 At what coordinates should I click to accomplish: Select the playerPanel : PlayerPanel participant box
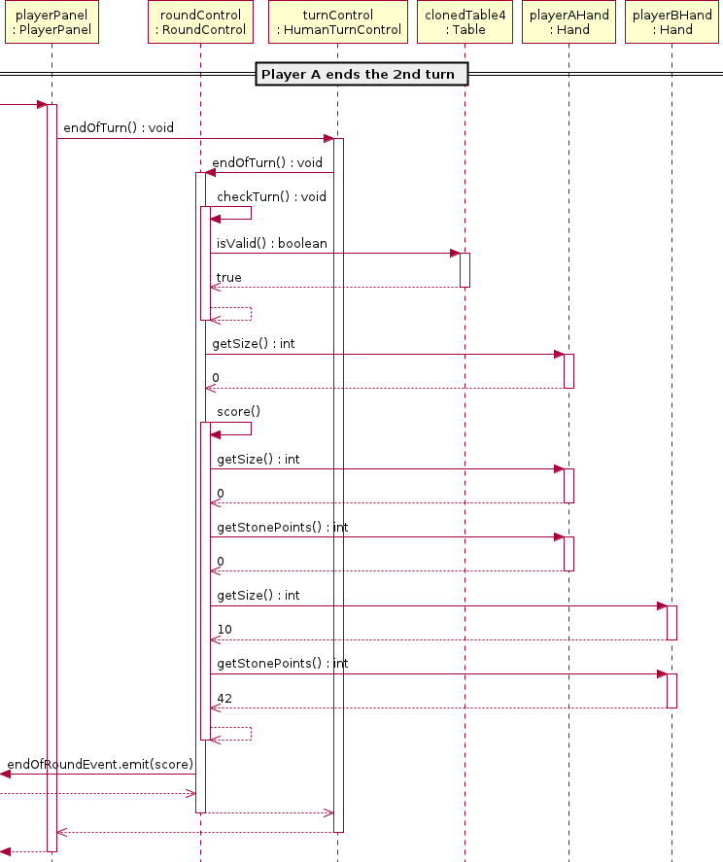52,22
